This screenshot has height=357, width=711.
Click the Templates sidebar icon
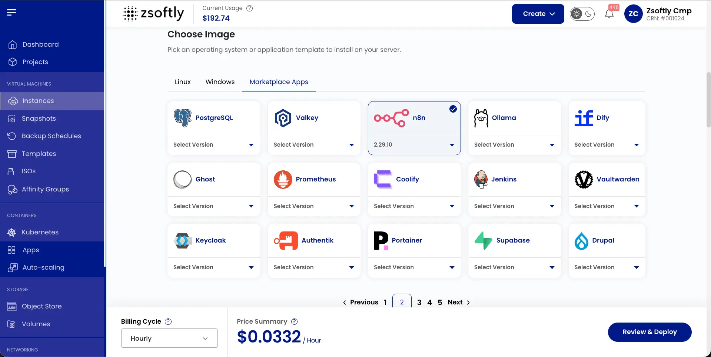pos(12,154)
